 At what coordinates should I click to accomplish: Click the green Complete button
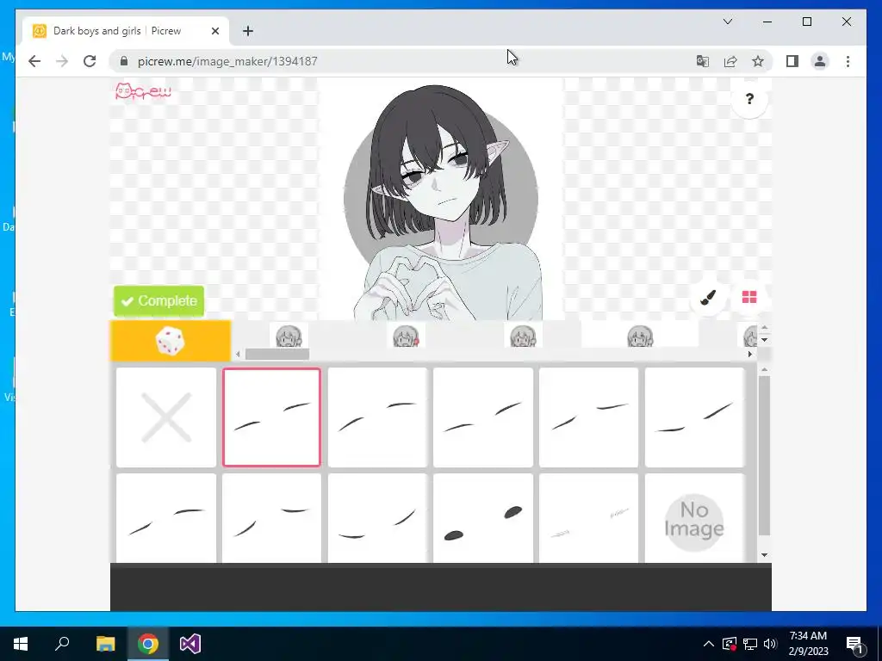pyautogui.click(x=159, y=301)
